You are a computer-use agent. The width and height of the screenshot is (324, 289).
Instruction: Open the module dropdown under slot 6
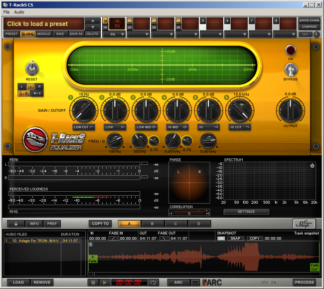[x=236, y=34]
